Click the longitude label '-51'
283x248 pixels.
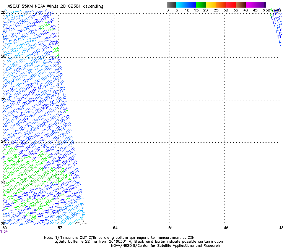point(169,228)
